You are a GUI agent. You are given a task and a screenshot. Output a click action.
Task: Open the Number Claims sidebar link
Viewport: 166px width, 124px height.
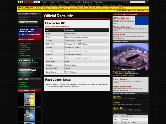[x=25, y=50]
